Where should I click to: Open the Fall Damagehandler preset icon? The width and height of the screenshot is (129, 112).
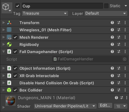(119, 52)
